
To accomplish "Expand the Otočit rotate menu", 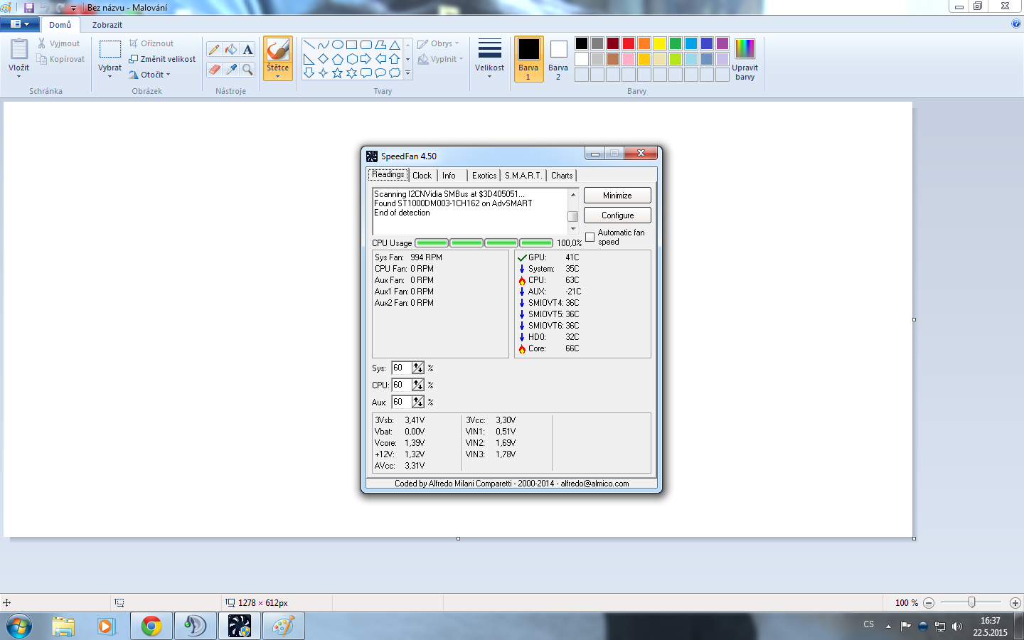I will (x=149, y=75).
